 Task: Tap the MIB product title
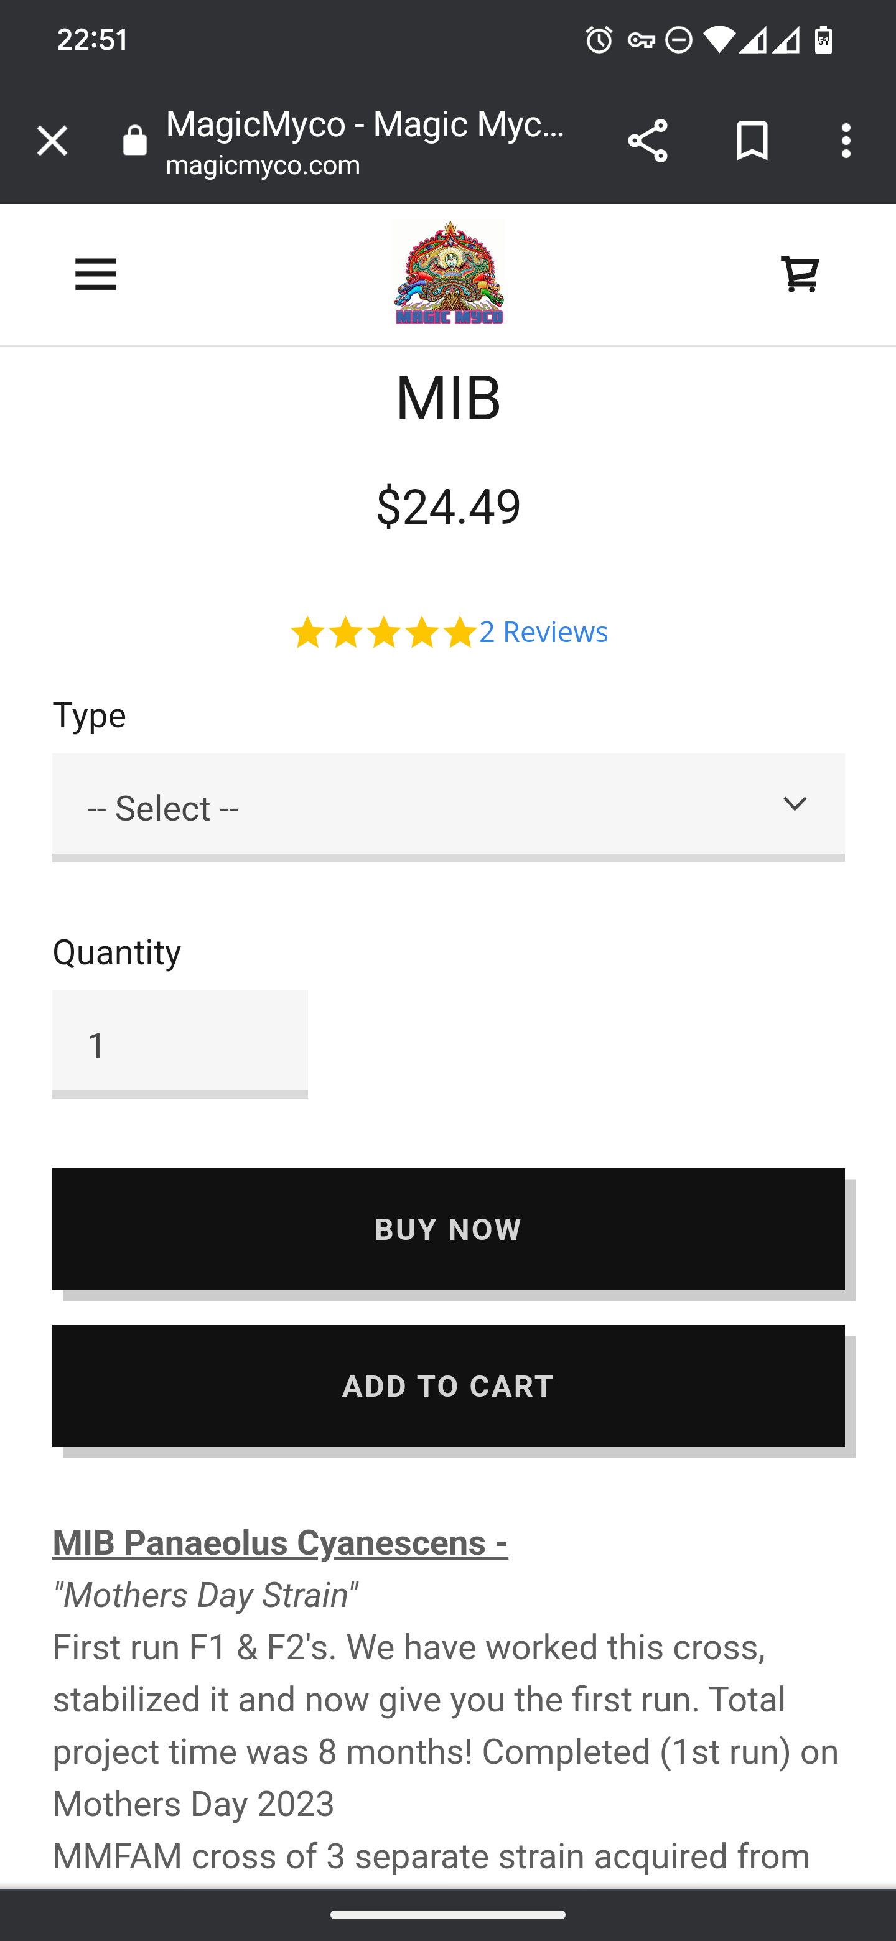449,398
